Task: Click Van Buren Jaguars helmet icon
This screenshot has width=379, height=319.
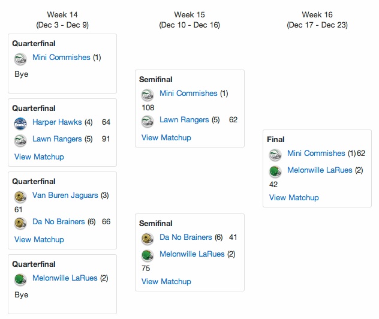Action: (x=20, y=197)
